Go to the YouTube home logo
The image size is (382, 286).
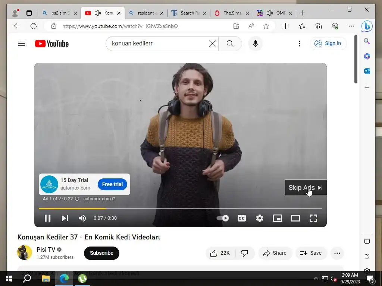pos(51,44)
